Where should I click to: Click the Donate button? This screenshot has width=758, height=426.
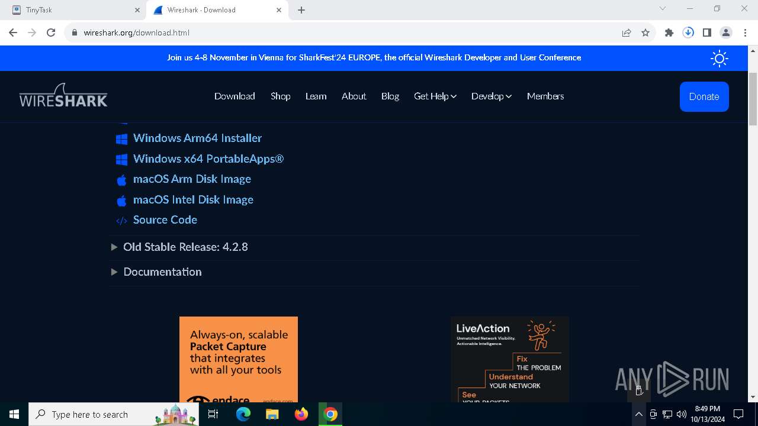click(x=704, y=96)
